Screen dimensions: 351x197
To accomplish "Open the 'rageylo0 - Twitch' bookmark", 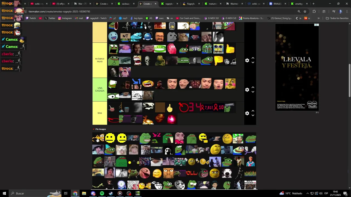I will click(96, 18).
